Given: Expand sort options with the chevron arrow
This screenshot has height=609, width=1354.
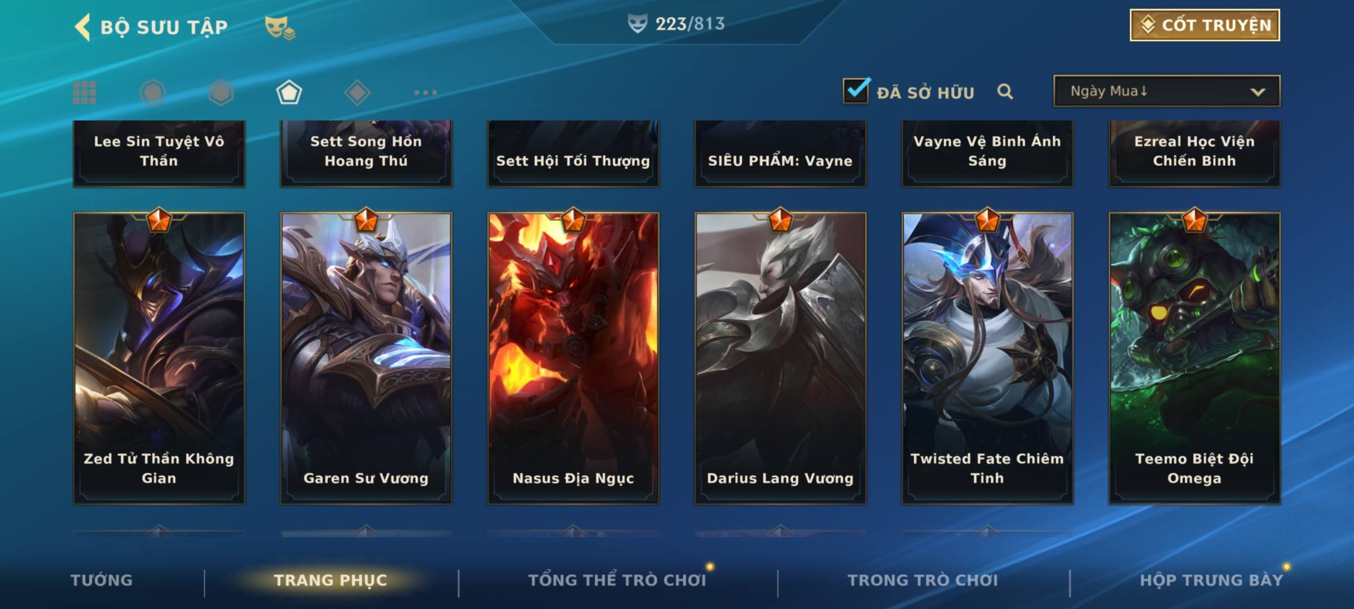Looking at the screenshot, I should tap(1258, 92).
